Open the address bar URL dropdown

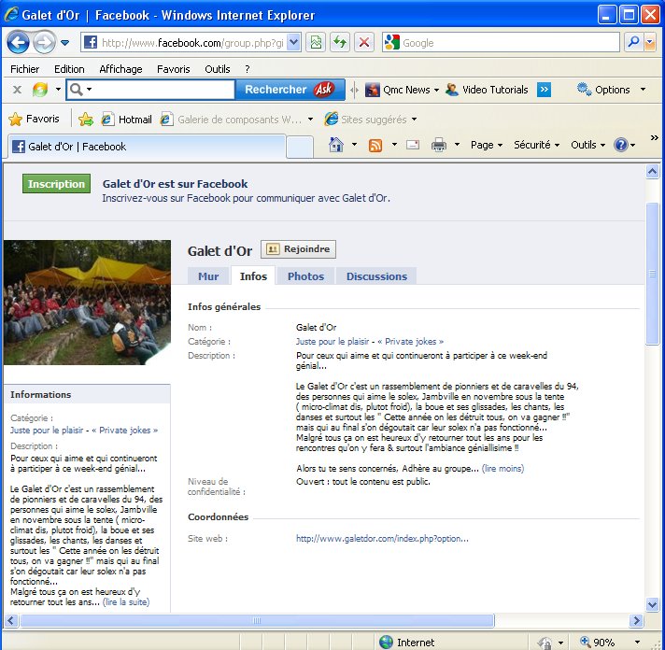[x=293, y=42]
